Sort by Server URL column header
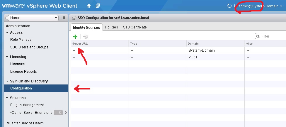Viewport: 286px width, 127px height. click(100, 44)
